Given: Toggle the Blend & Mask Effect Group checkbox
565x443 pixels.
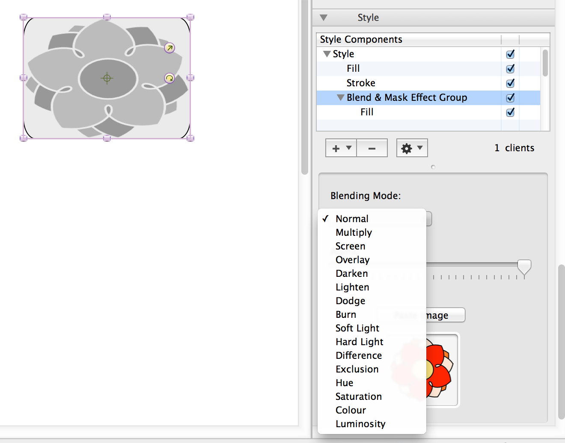Looking at the screenshot, I should click(510, 98).
